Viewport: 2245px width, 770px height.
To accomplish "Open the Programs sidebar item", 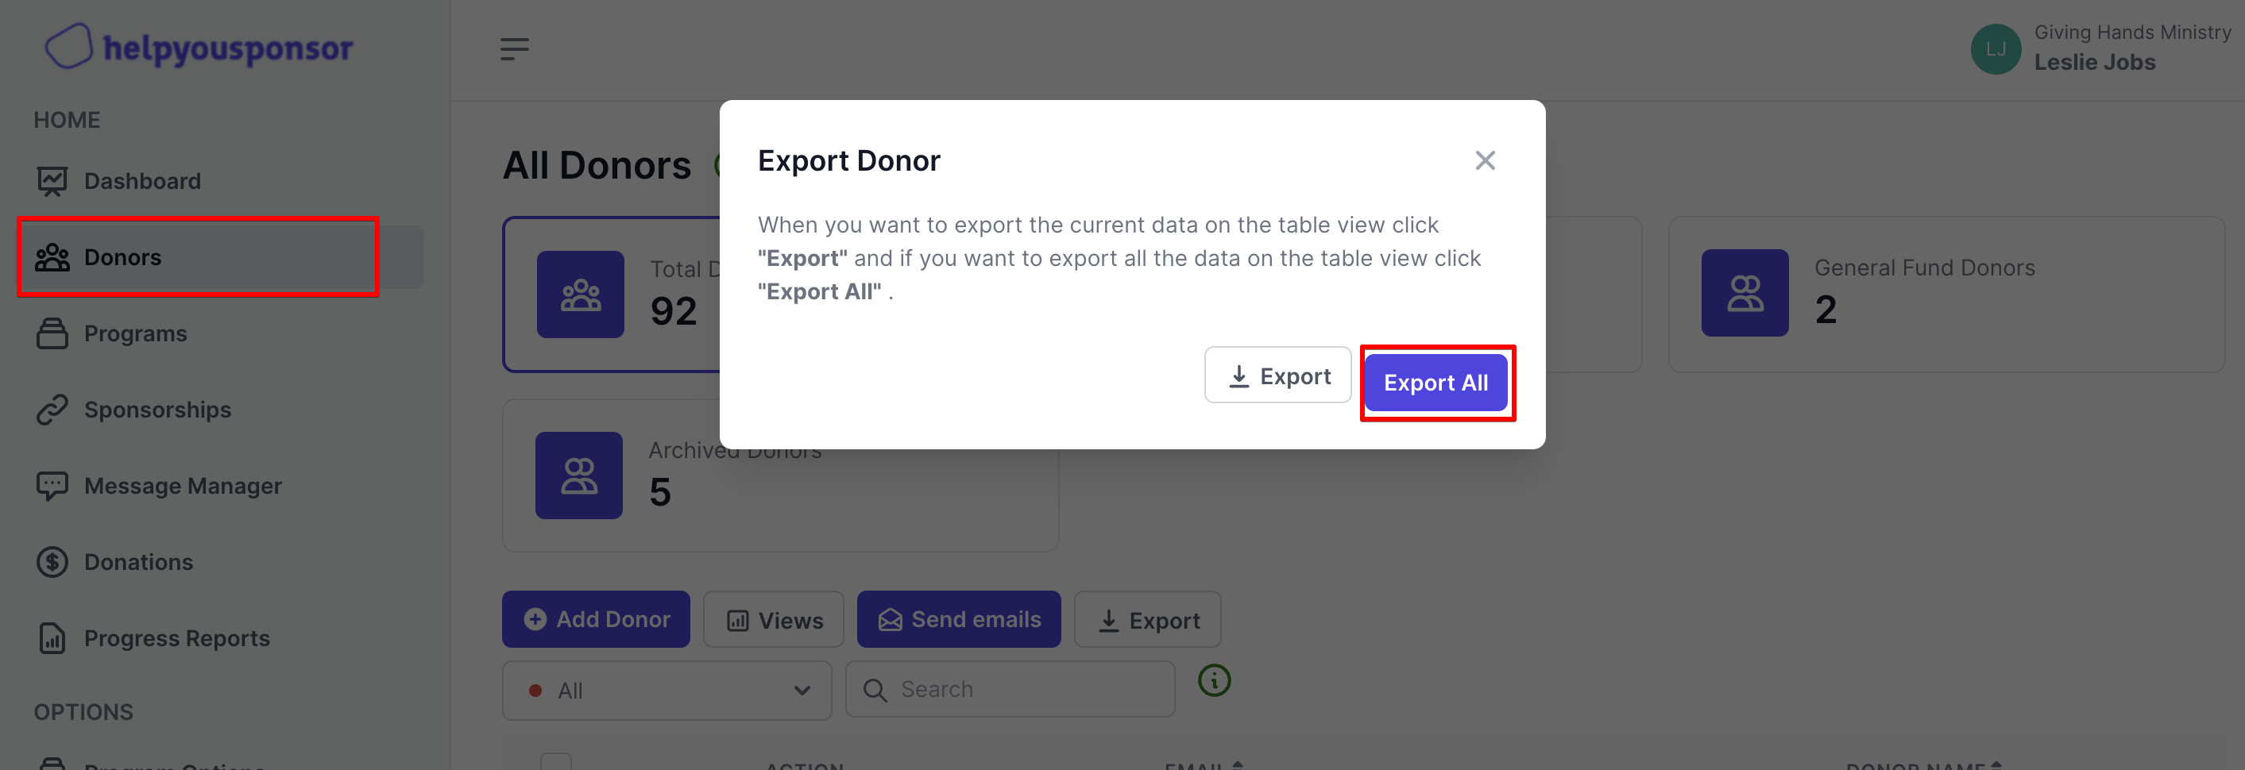I will (x=135, y=333).
